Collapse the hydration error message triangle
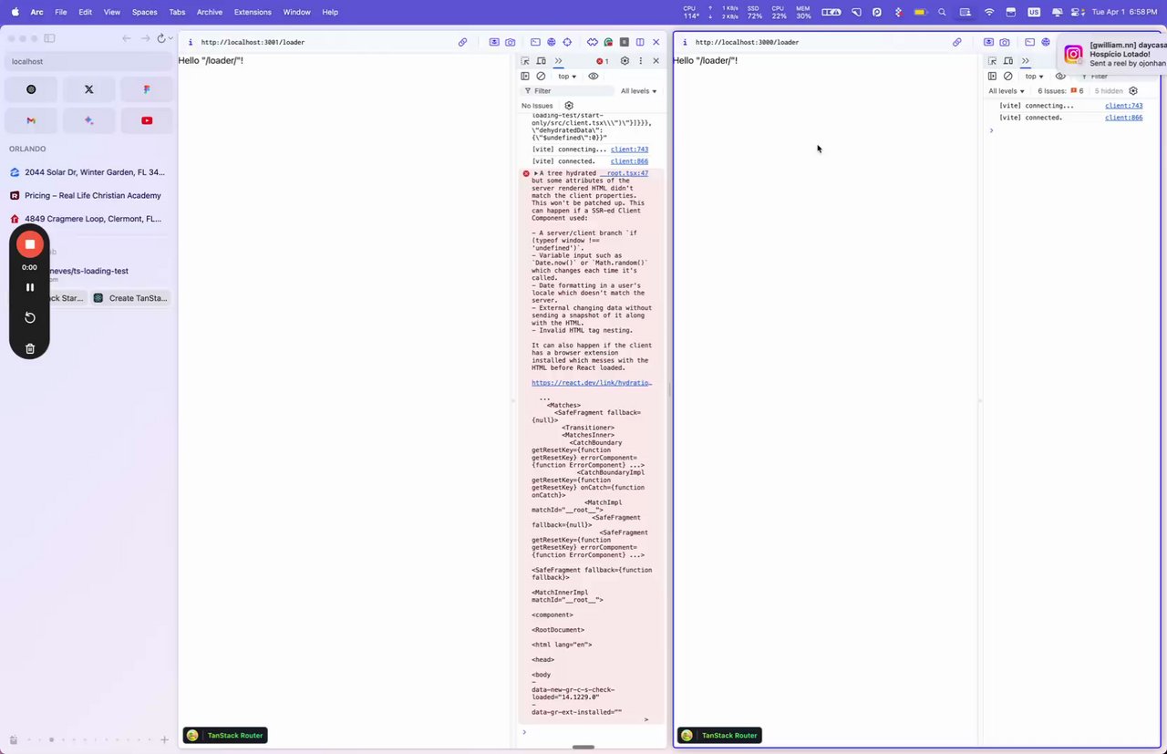This screenshot has width=1167, height=754. 536,173
